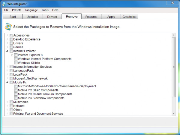Screen dimensions: 180x135
Task: Click the package list scroll down arrow
Action: pos(174,114)
